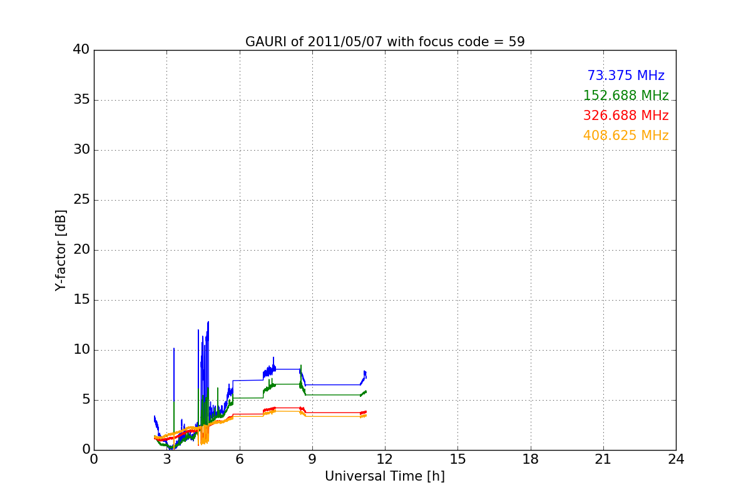The width and height of the screenshot is (751, 500).
Task: Select the green '152.688 MHz' legend label
Action: pos(626,96)
